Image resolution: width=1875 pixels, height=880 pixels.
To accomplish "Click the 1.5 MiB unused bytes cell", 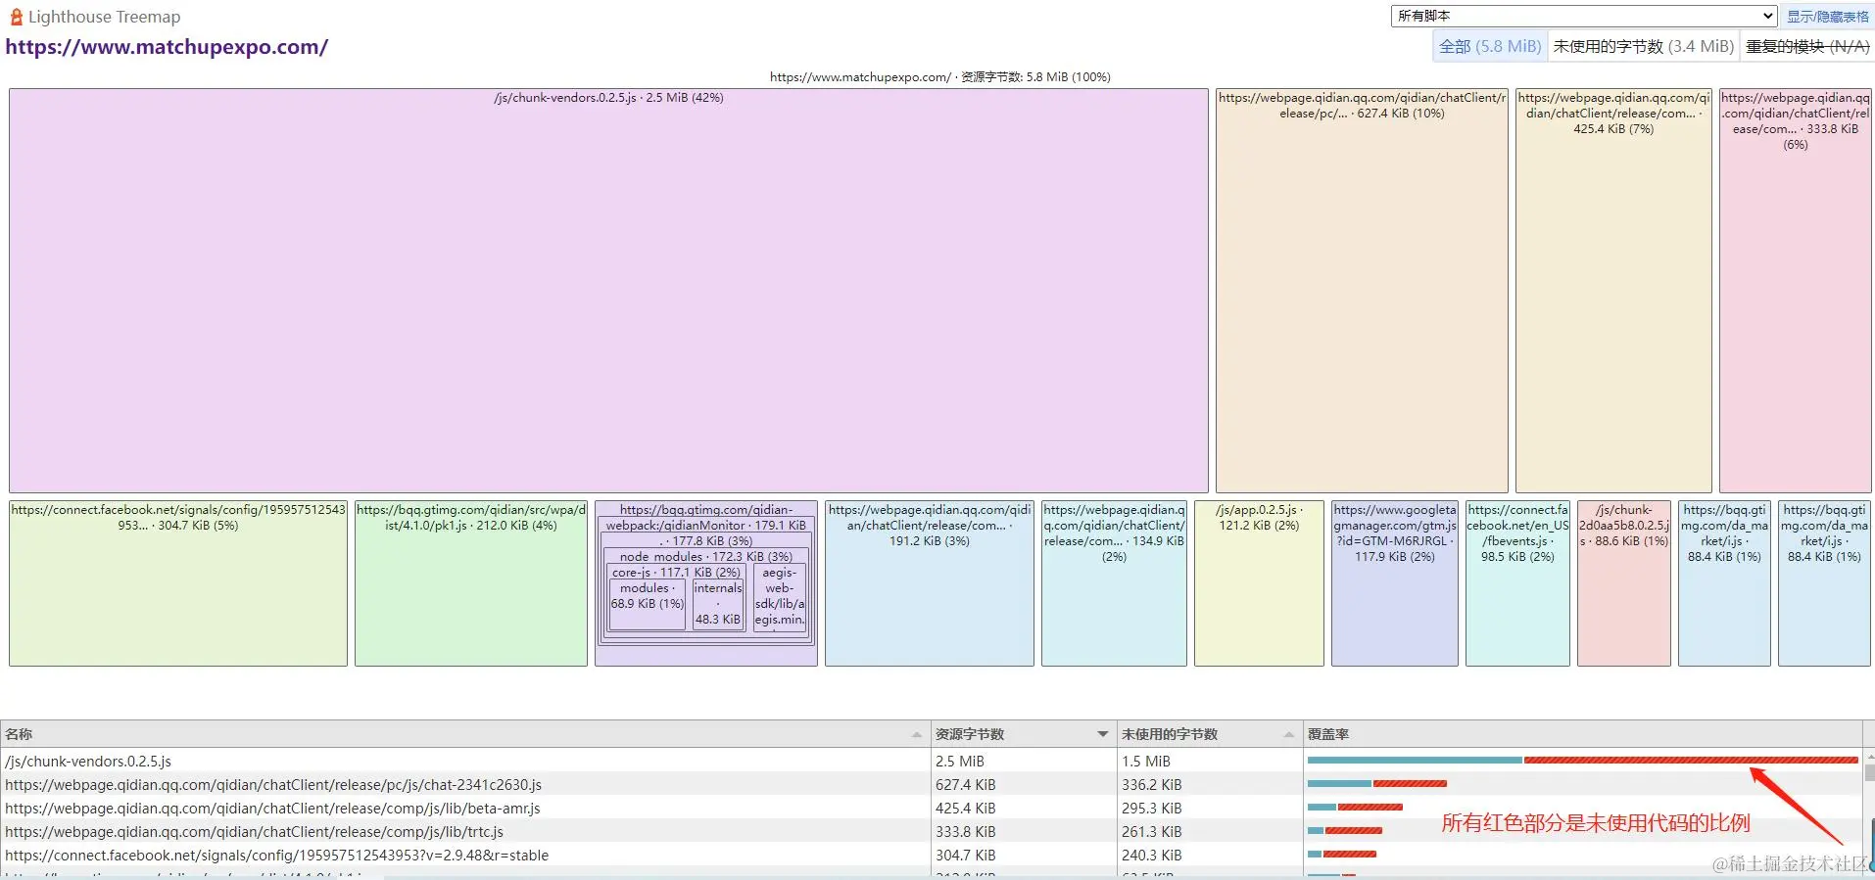I will [1209, 761].
